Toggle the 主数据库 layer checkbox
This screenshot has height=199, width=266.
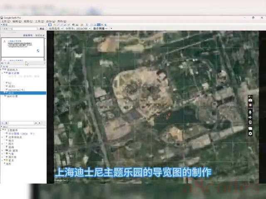point(4,130)
